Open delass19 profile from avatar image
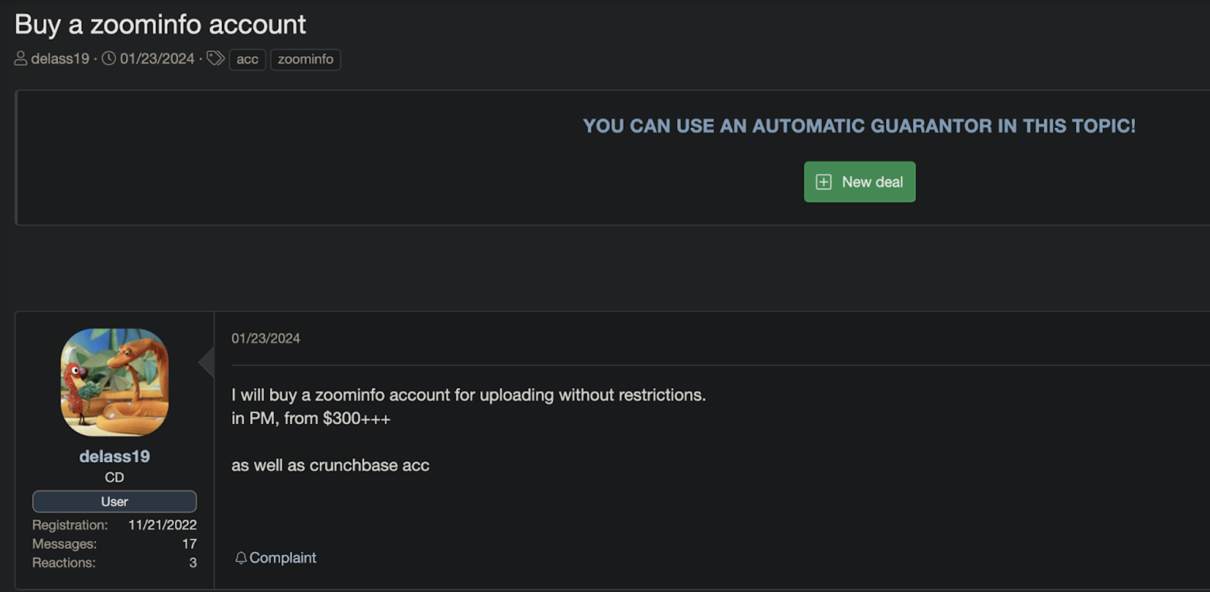The image size is (1210, 592). pos(114,382)
